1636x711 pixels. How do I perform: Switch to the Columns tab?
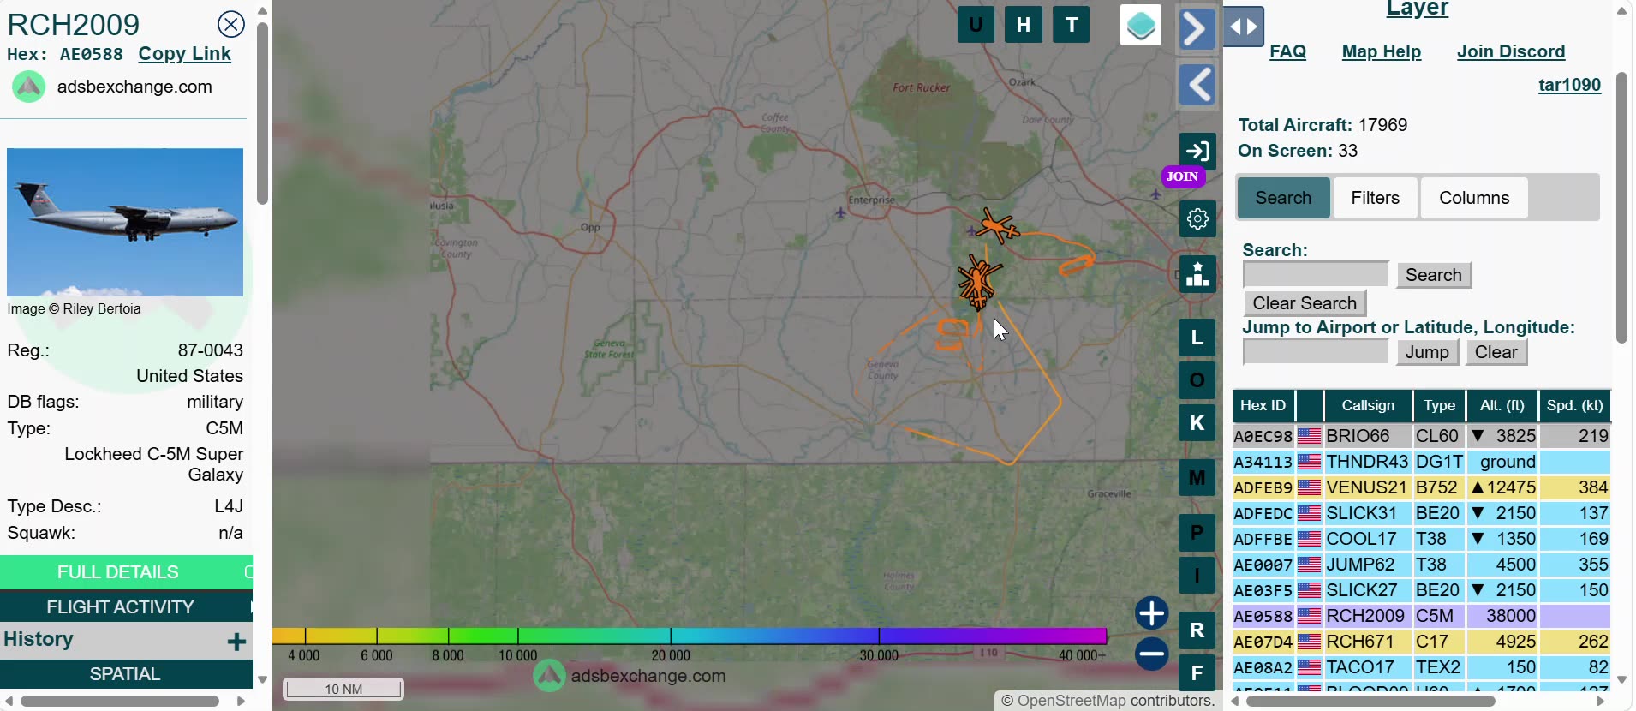[x=1474, y=198]
